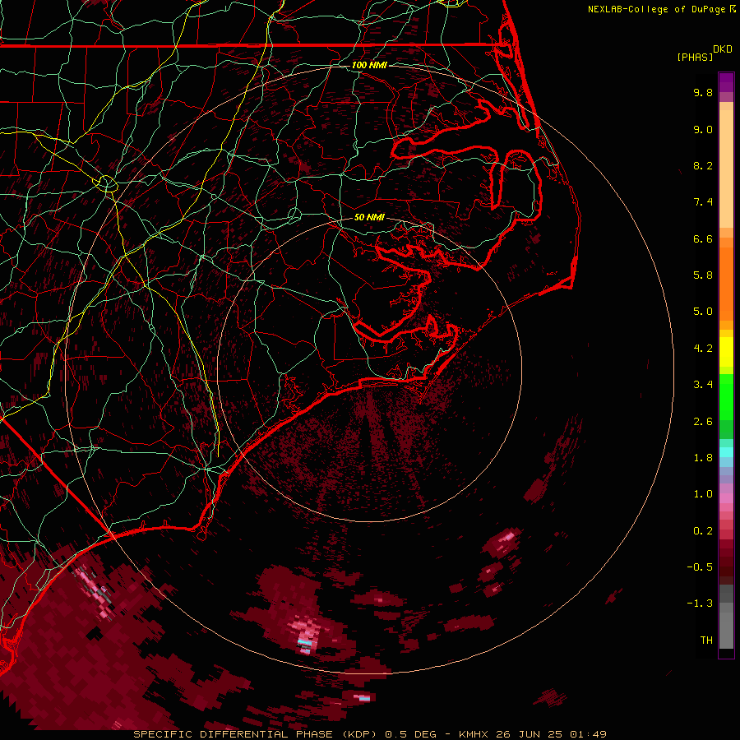
Task: Pick the yellow segment of the color bar
Action: 726,352
